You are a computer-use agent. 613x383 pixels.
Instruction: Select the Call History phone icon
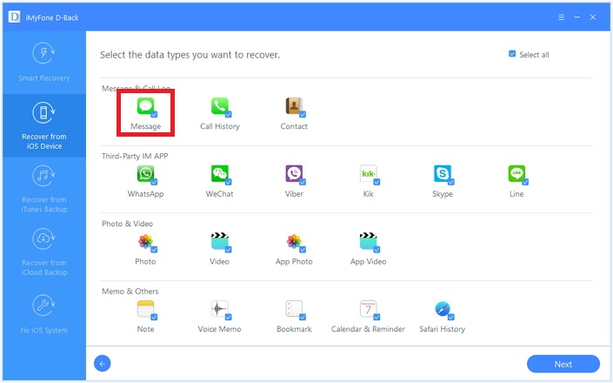click(x=220, y=106)
